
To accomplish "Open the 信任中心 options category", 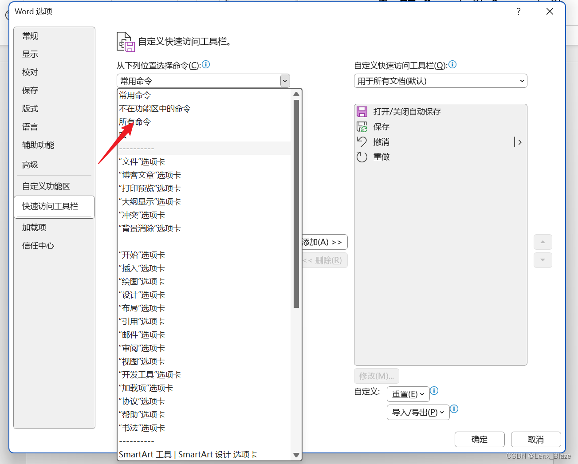I will (54, 246).
